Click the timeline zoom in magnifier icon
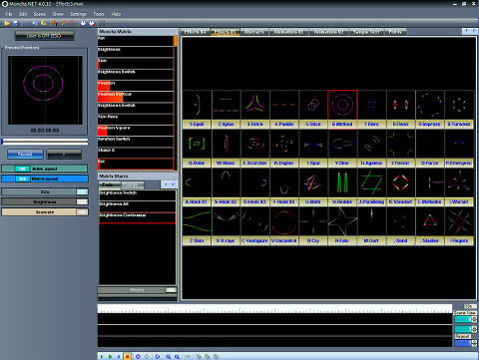This screenshot has width=479, height=360. click(x=169, y=356)
